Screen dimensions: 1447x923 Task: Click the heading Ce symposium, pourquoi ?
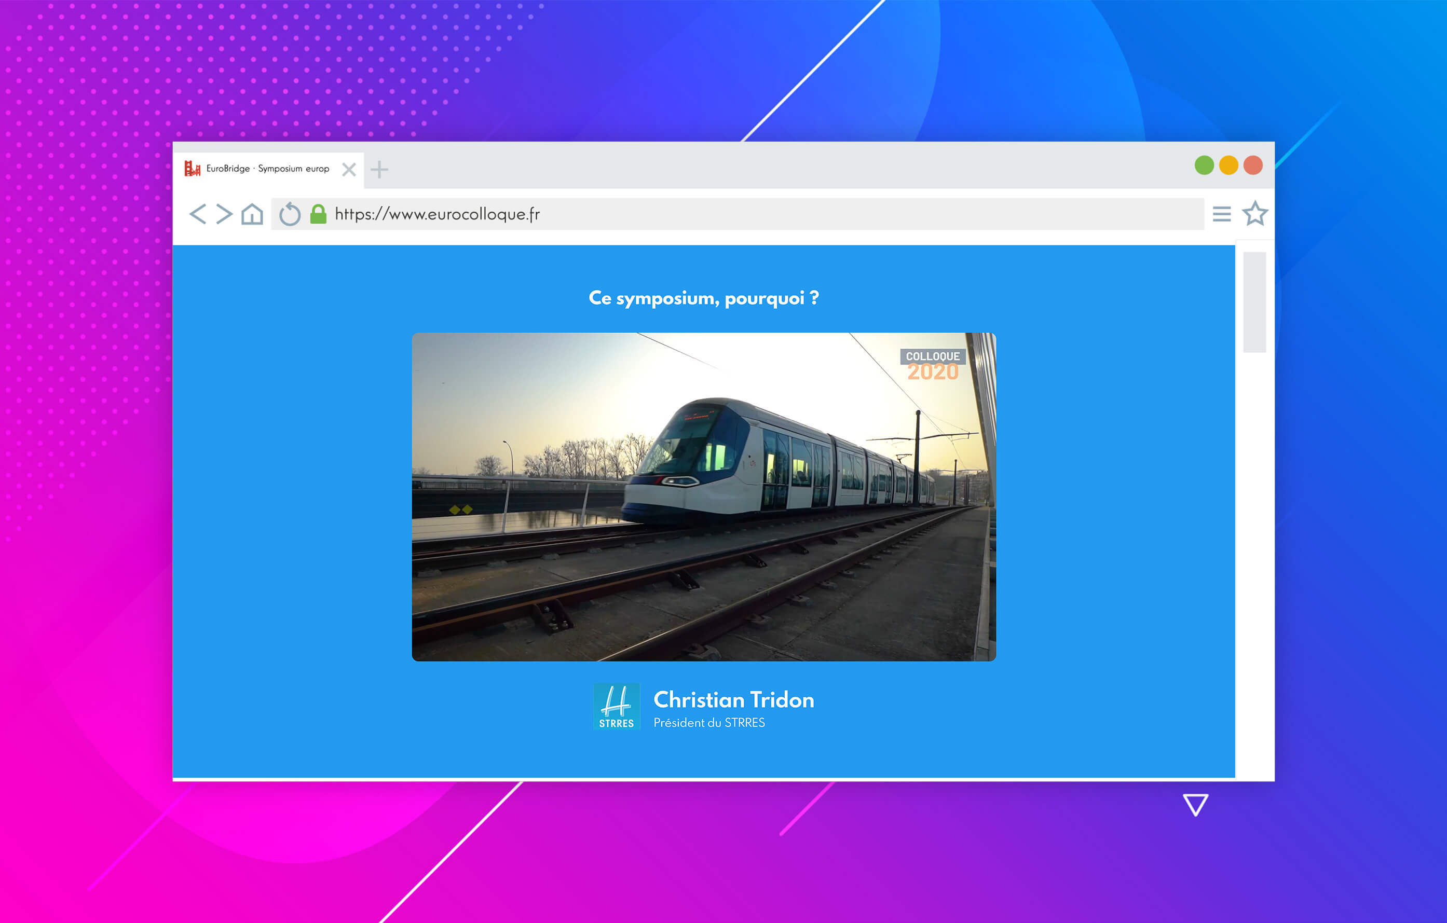tap(704, 298)
